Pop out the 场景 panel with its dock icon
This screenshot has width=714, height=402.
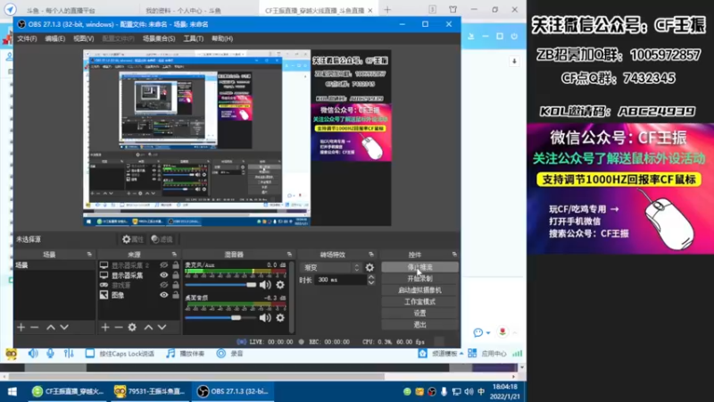click(x=89, y=255)
